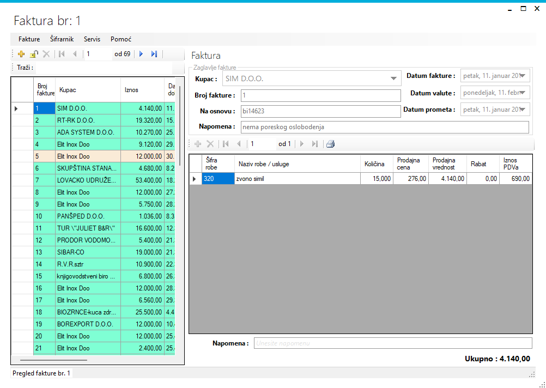Jump to the last invoice record
This screenshot has width=546, height=388.
click(154, 54)
